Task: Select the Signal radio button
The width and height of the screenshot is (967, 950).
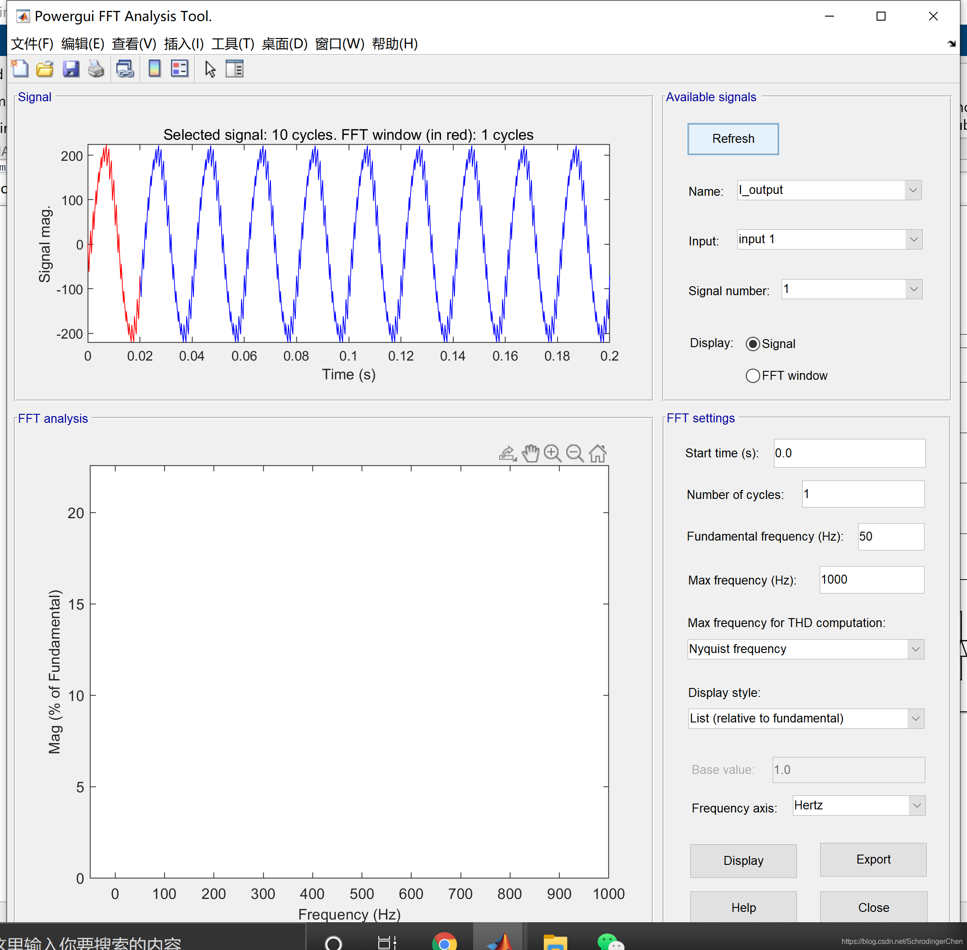Action: point(753,344)
